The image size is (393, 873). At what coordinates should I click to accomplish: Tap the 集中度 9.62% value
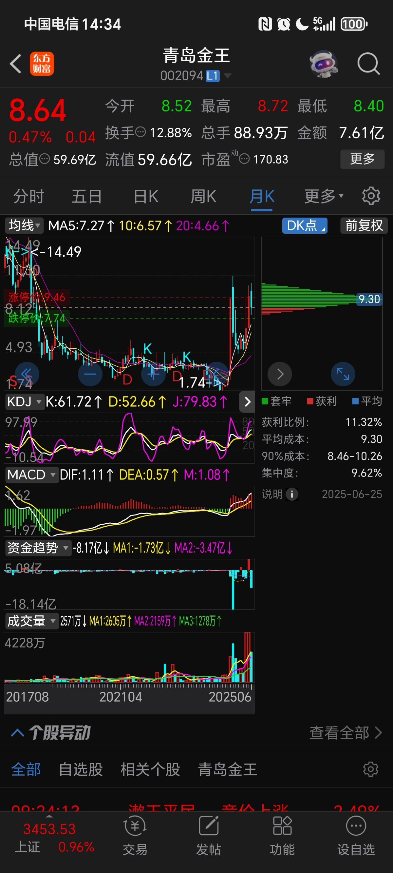pyautogui.click(x=366, y=473)
